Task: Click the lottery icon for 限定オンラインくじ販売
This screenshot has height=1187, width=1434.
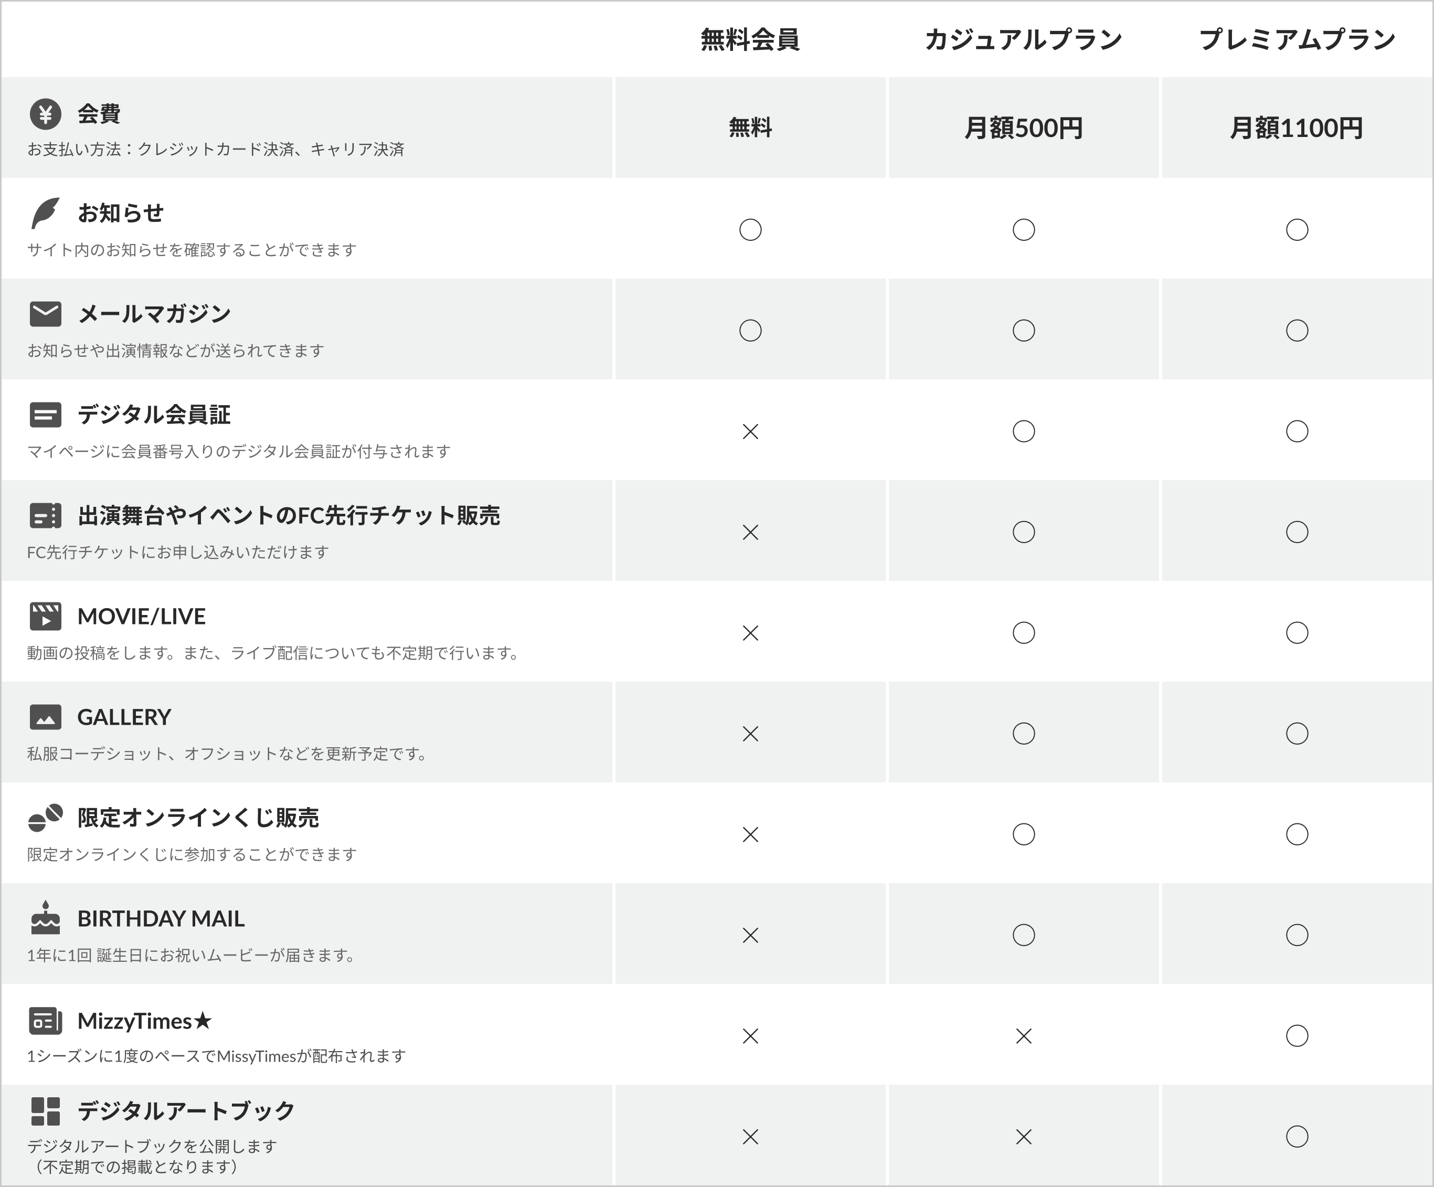Action: [x=46, y=818]
